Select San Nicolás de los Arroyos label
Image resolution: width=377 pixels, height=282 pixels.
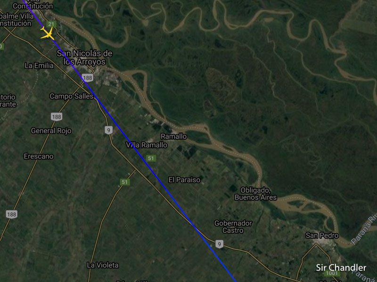[x=85, y=57]
